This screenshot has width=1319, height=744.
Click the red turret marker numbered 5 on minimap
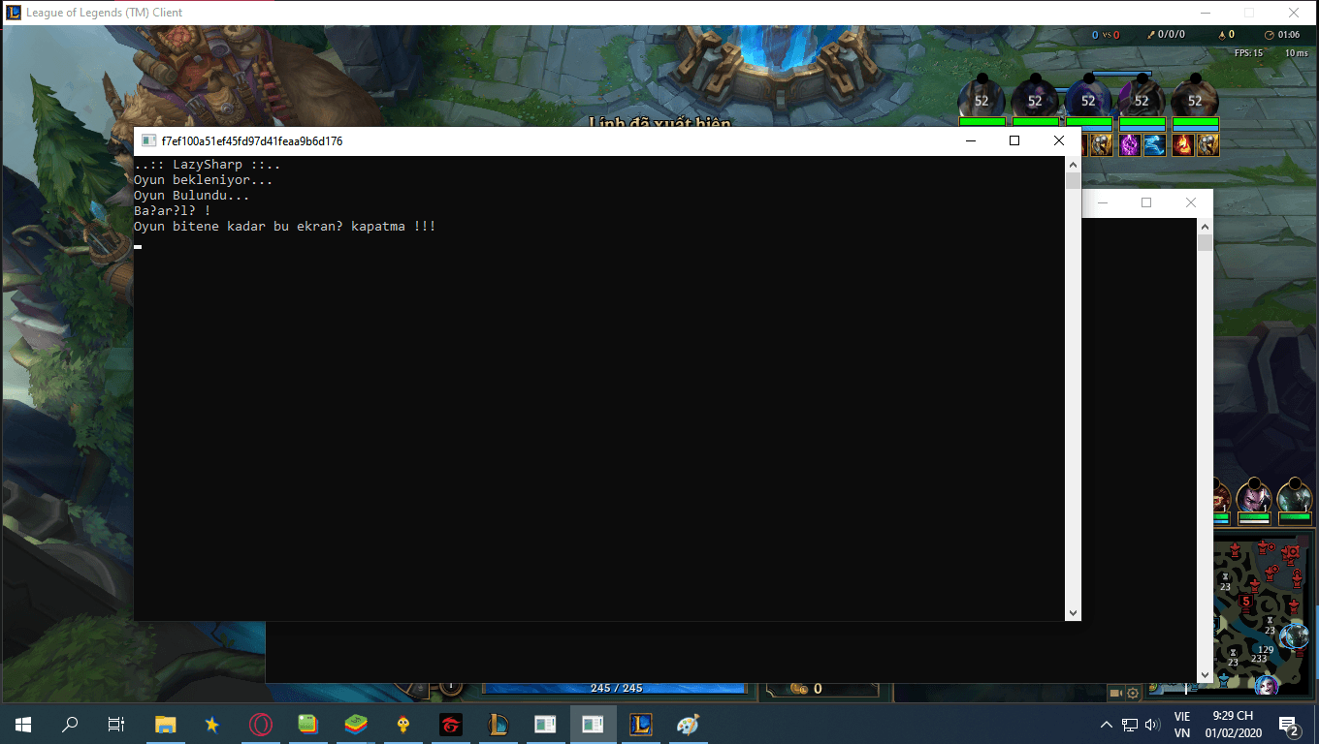point(1246,602)
